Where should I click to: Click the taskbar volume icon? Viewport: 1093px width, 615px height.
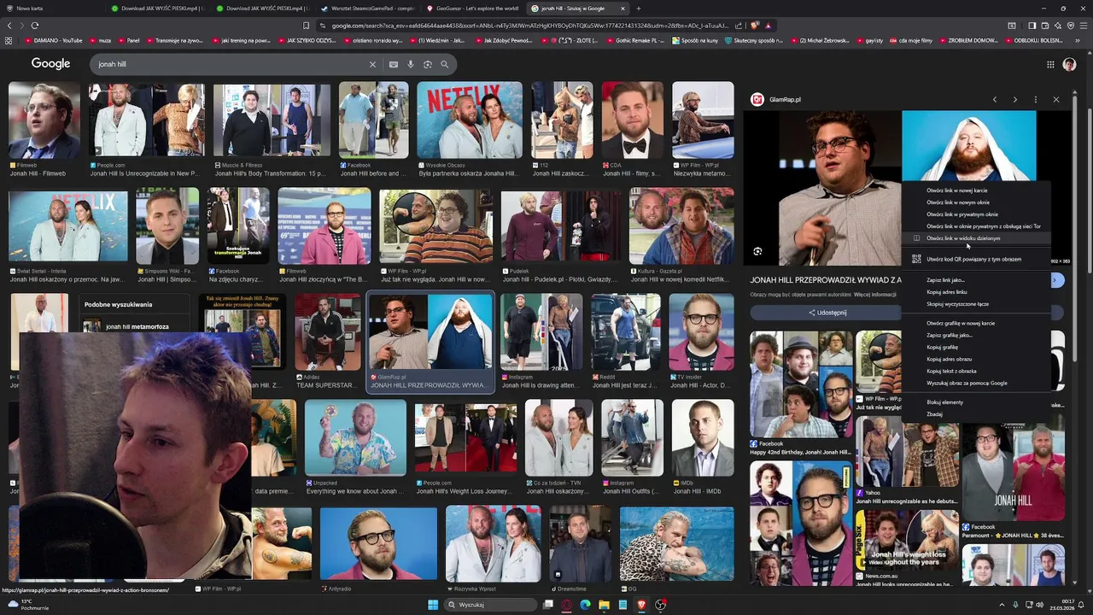tap(1039, 605)
